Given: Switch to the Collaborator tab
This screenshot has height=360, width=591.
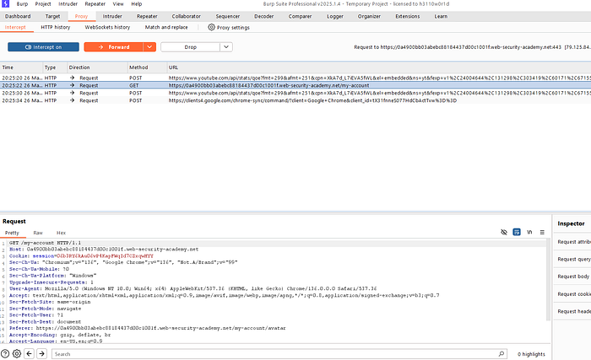Looking at the screenshot, I should [187, 16].
